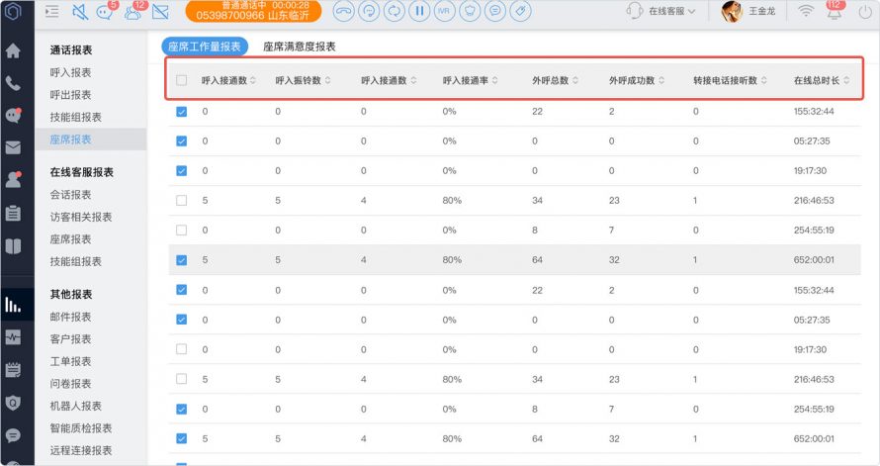Click the round speech-bubble icon in call toolbar

[x=495, y=11]
